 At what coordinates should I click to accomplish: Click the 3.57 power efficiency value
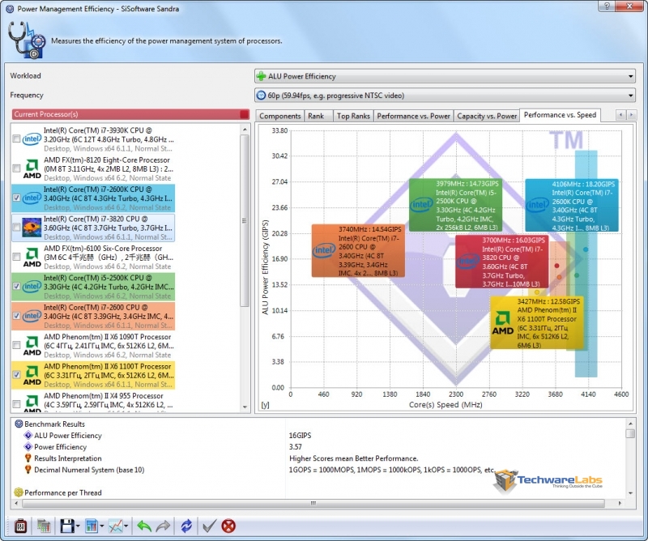pos(295,447)
